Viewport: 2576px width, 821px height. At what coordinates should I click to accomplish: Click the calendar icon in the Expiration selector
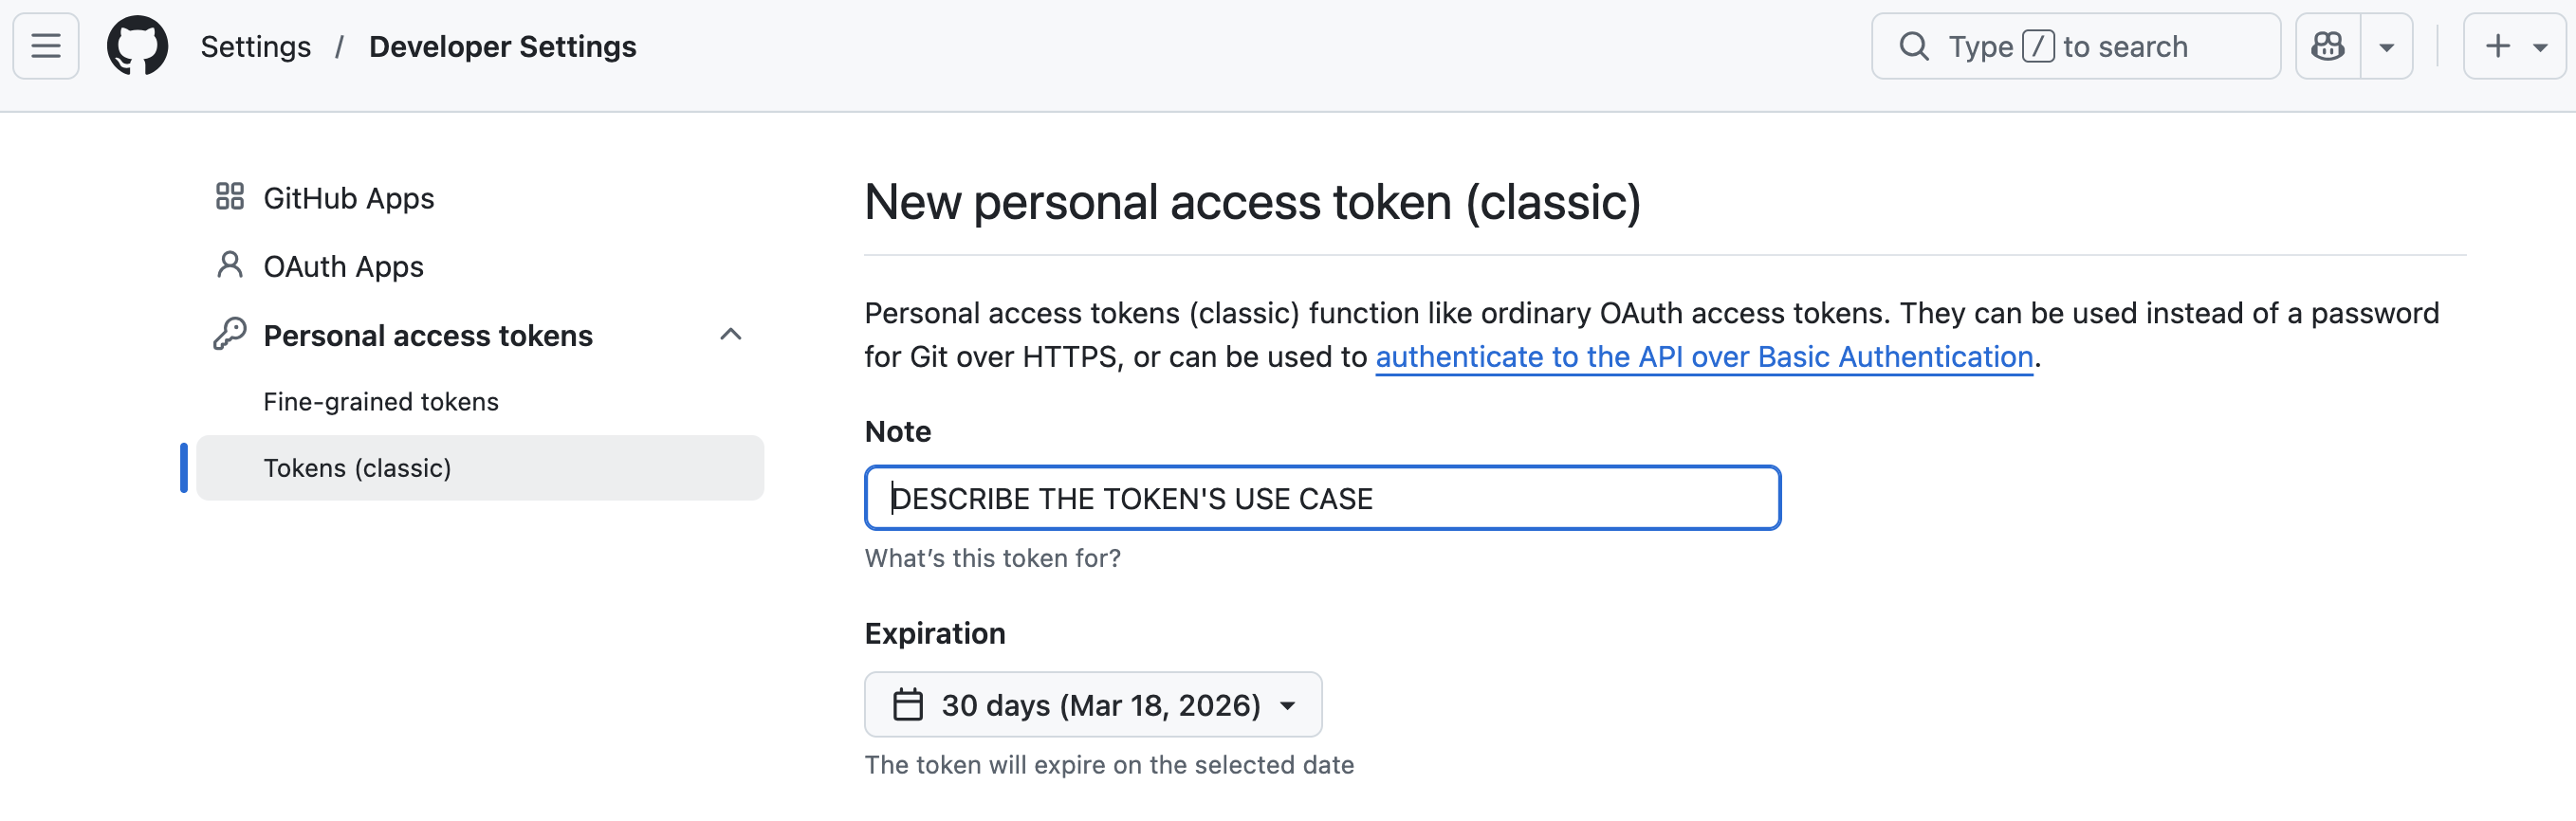(909, 704)
